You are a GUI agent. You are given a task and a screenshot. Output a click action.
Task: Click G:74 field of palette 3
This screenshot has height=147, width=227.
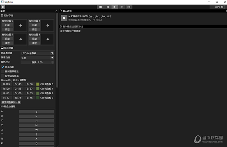coord(18,98)
